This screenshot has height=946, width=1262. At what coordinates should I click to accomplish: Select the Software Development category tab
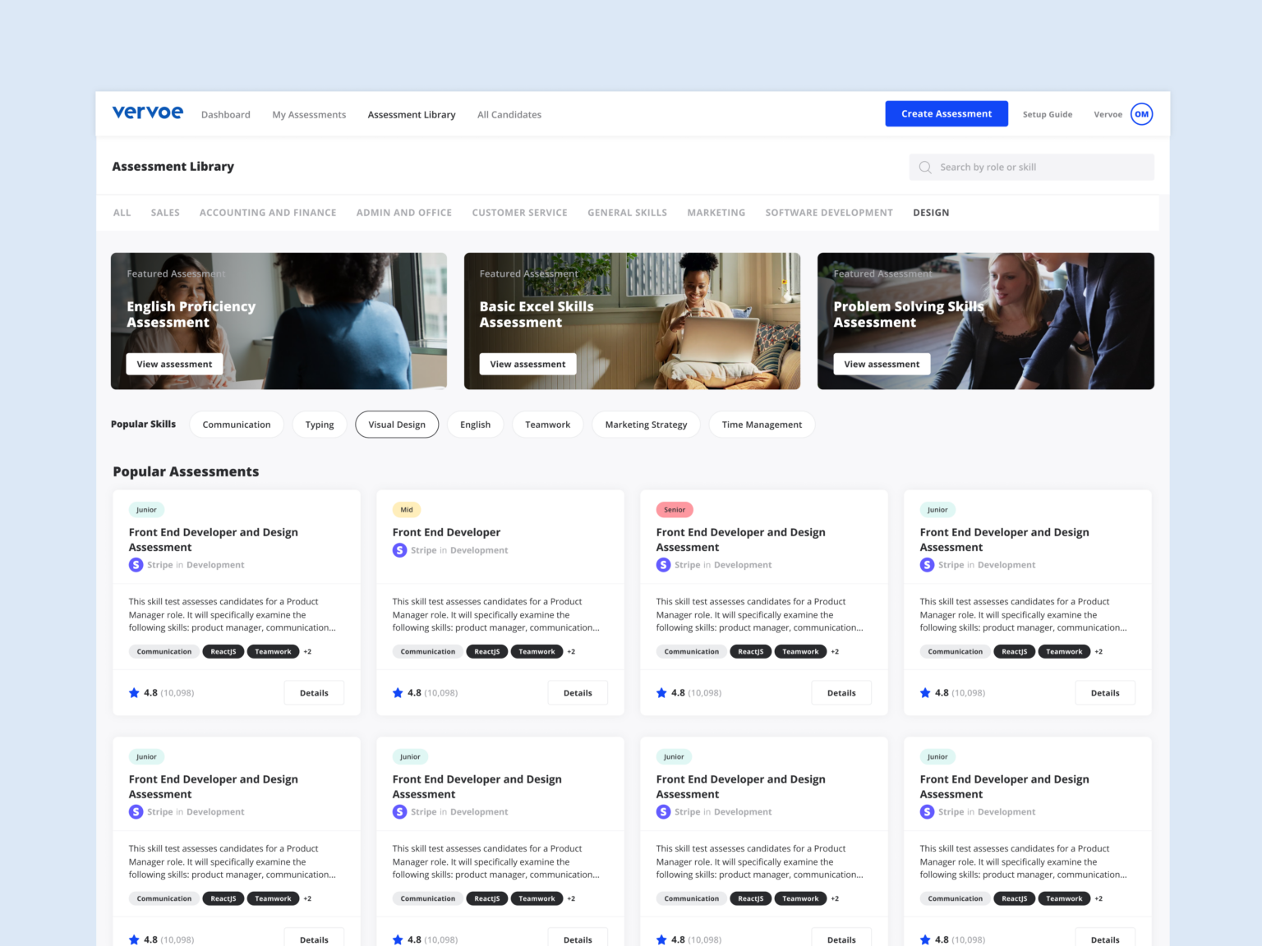click(x=828, y=213)
